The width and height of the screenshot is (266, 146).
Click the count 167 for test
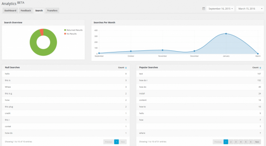[259, 74]
